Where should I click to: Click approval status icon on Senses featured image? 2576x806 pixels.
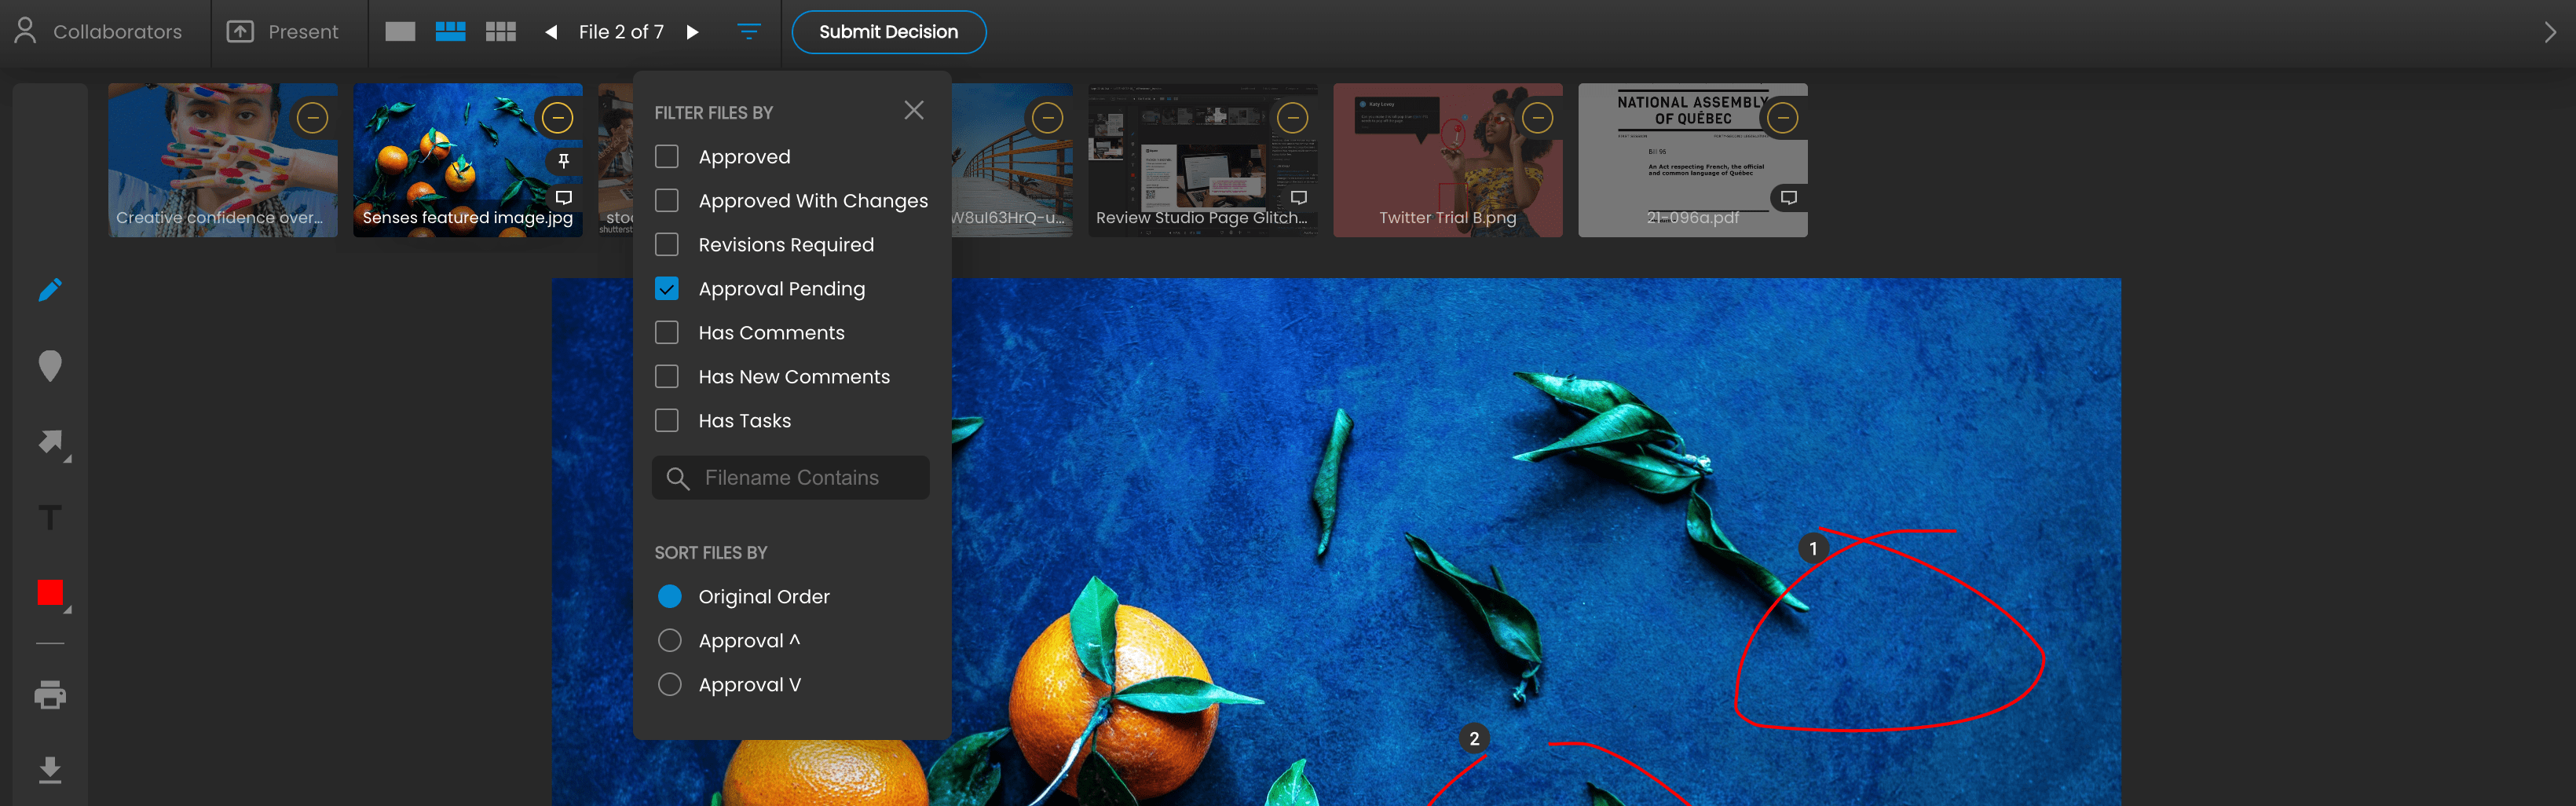(558, 118)
